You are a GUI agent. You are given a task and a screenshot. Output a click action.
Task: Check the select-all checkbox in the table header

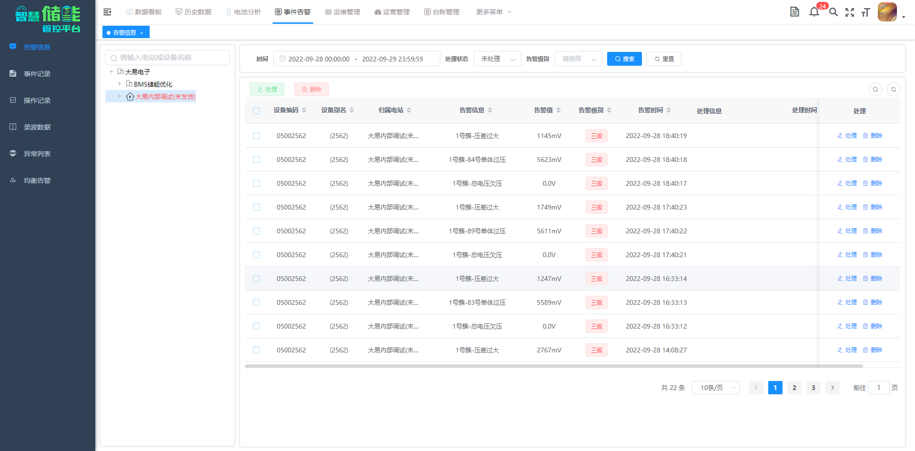[x=256, y=111]
